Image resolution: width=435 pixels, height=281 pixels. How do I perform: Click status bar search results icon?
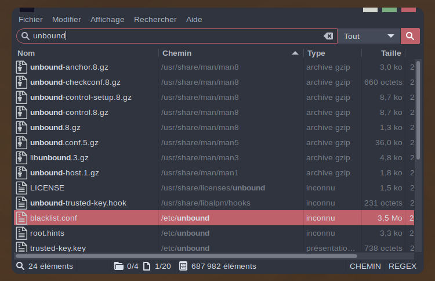coord(20,266)
